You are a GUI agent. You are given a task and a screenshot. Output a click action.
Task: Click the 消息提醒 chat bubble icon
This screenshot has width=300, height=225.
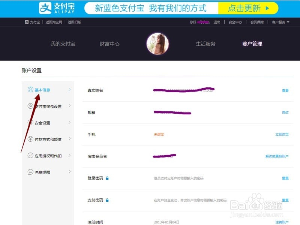30,172
